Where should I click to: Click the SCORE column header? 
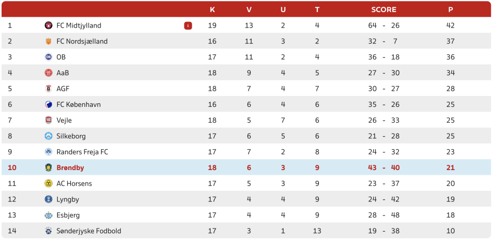point(384,9)
